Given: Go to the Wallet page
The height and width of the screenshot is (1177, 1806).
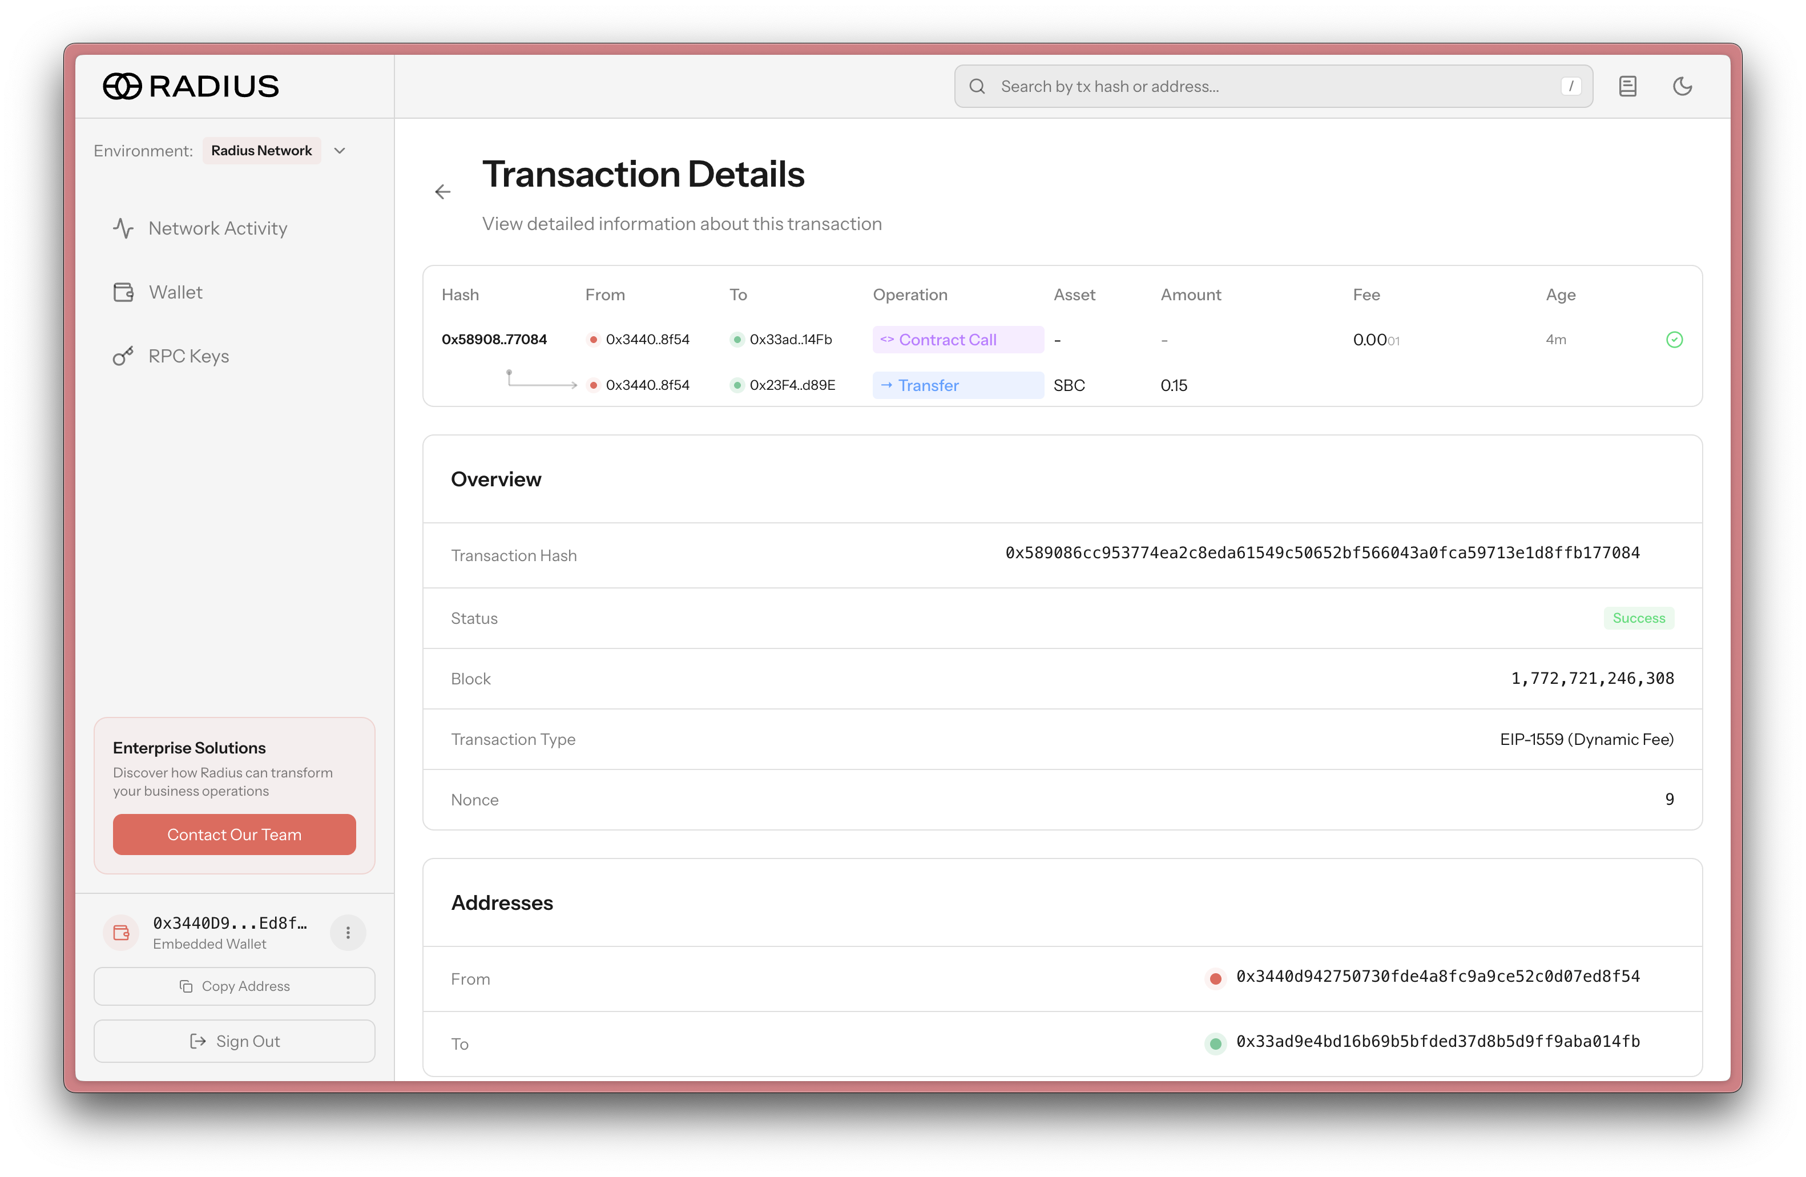Looking at the screenshot, I should pyautogui.click(x=175, y=292).
